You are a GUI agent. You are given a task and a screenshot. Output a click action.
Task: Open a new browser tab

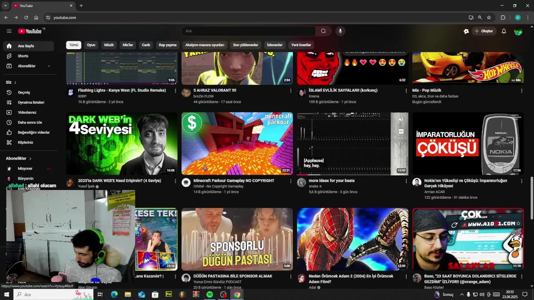(x=81, y=5)
